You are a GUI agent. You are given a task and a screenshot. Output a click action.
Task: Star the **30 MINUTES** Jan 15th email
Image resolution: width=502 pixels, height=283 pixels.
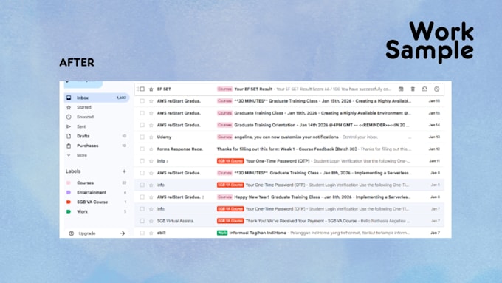coord(151,101)
